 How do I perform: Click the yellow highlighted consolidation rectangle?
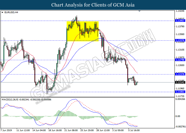[x=83, y=31]
